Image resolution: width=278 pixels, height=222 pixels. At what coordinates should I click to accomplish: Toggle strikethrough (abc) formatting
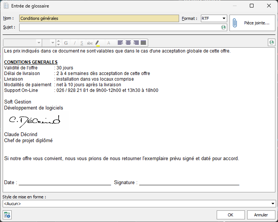tap(90, 43)
